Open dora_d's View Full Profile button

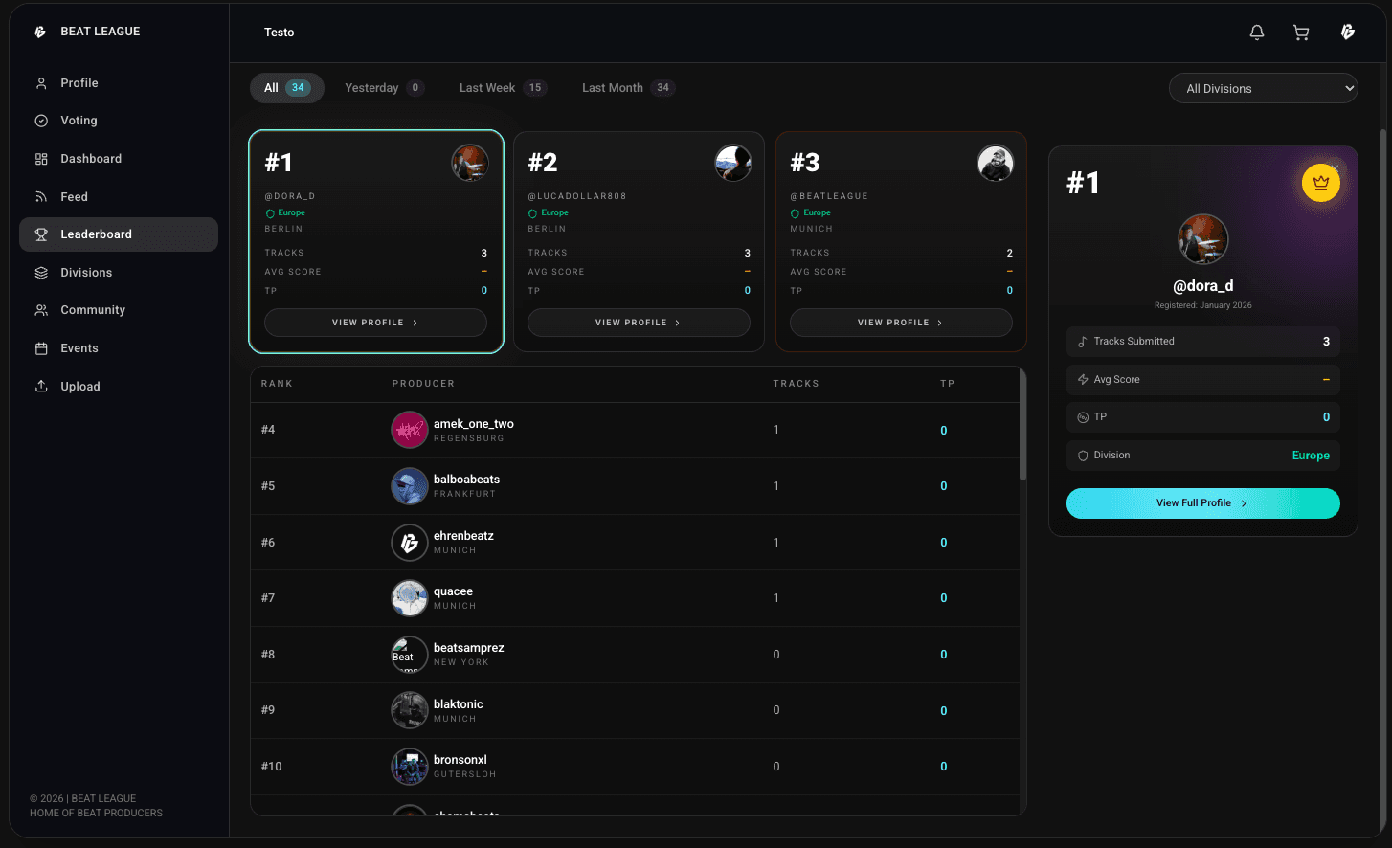[1202, 502]
